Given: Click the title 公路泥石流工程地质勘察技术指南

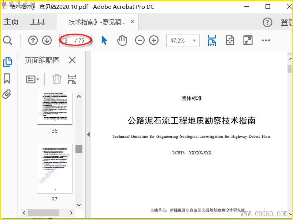Looking at the screenshot, I should [x=192, y=121].
